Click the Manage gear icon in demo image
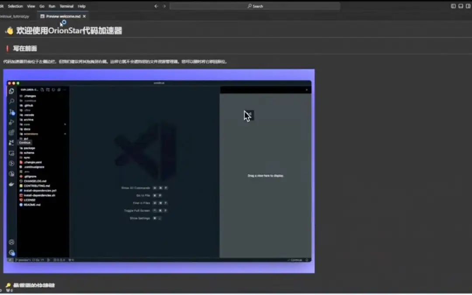Screen dimensions: 472x295 click(x=11, y=253)
